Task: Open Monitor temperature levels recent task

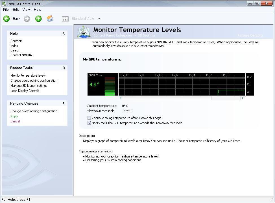Action: point(28,75)
